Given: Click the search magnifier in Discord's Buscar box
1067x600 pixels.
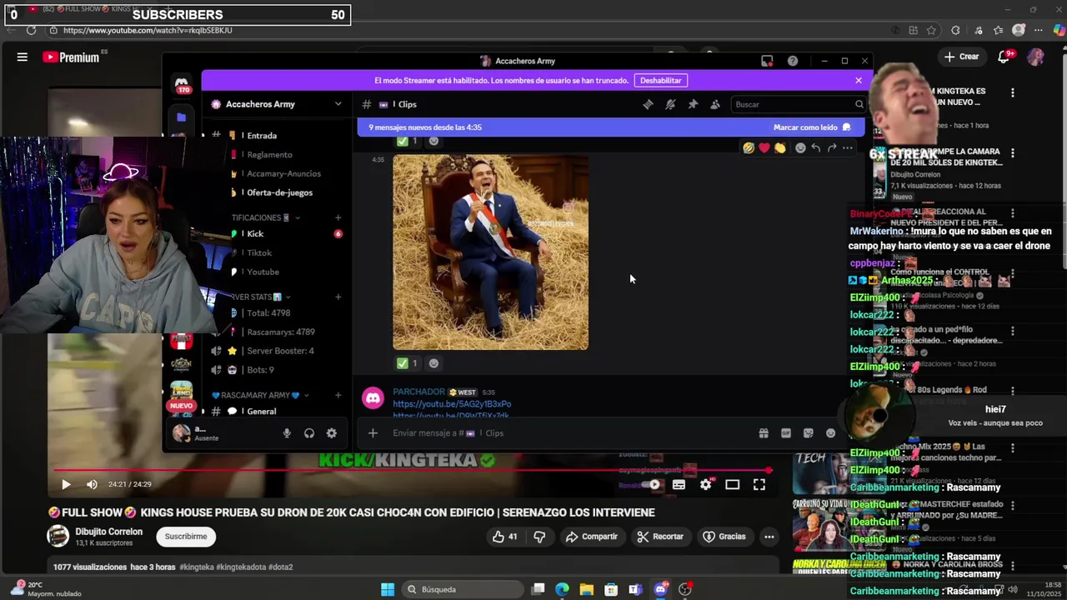Looking at the screenshot, I should pos(859,104).
